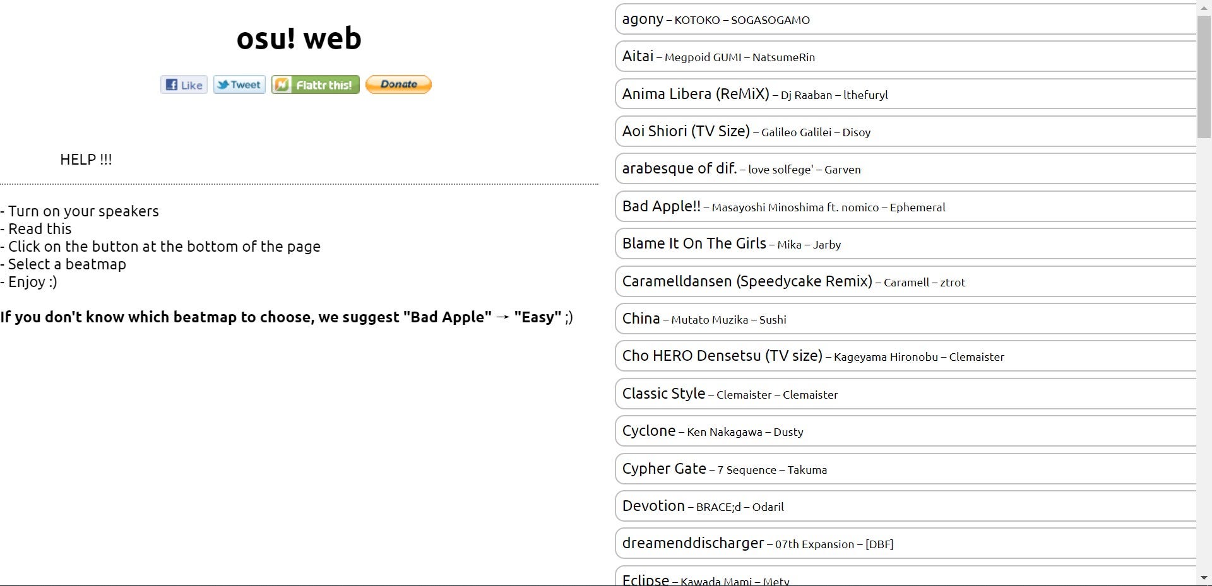The height and width of the screenshot is (586, 1212).
Task: Click the beatmap list scrollbar thumb
Action: coord(1204,76)
